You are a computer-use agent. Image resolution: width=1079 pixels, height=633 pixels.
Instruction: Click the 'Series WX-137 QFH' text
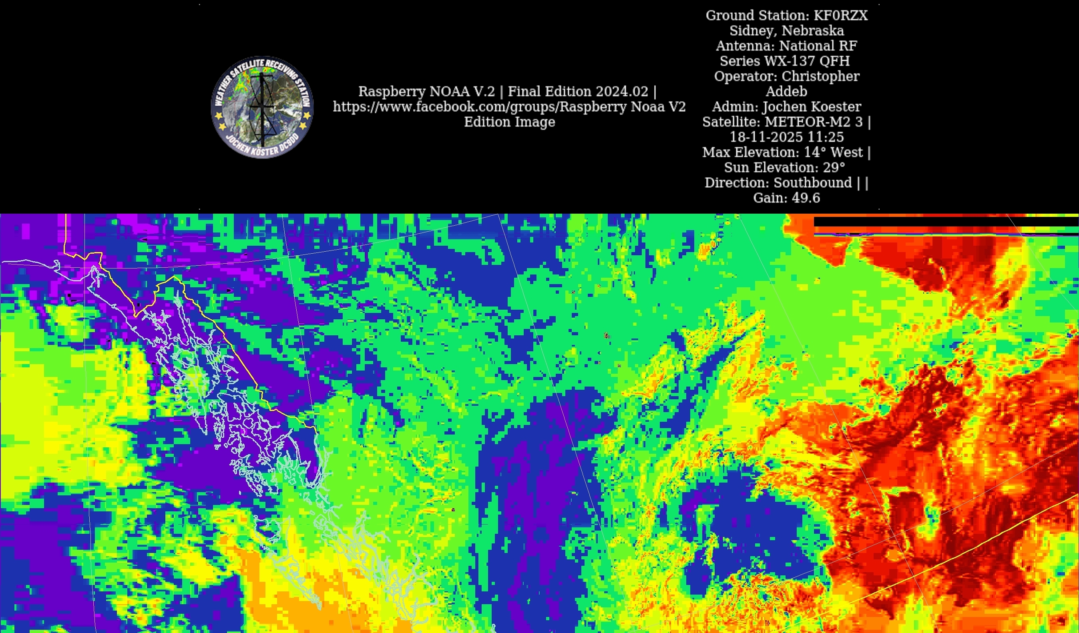tap(784, 61)
